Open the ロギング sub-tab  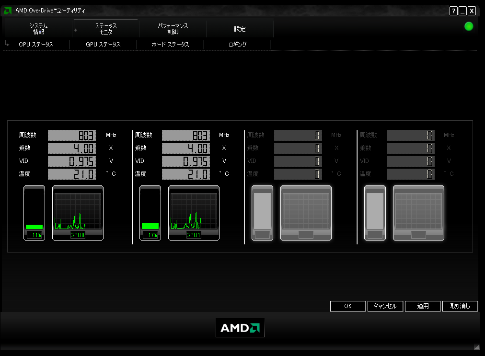238,45
